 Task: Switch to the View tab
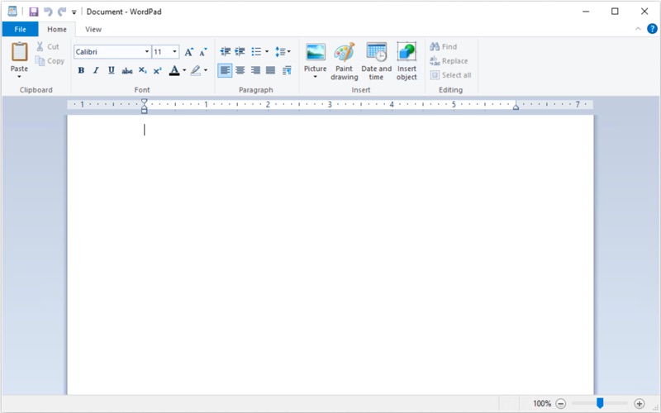click(x=93, y=29)
